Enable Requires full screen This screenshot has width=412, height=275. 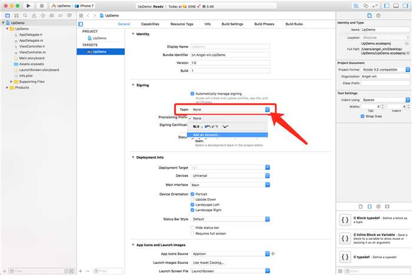(192, 233)
